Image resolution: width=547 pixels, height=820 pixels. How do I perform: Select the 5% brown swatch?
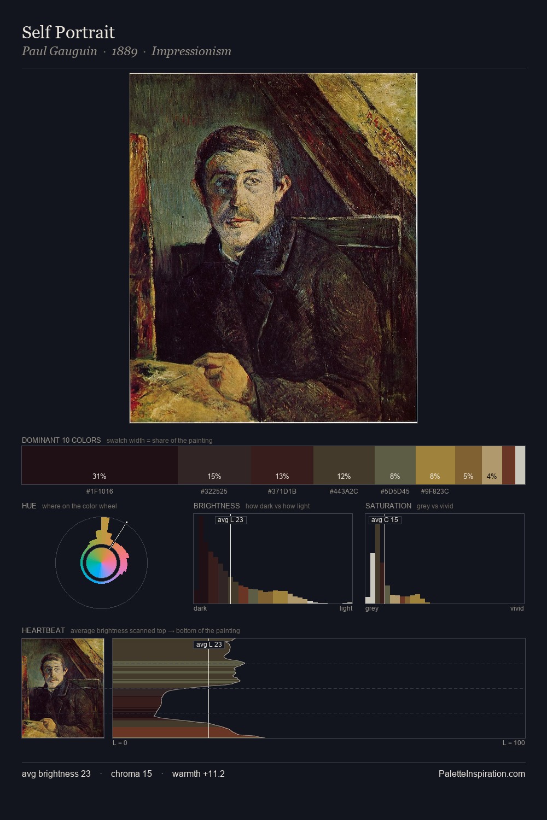pos(468,465)
